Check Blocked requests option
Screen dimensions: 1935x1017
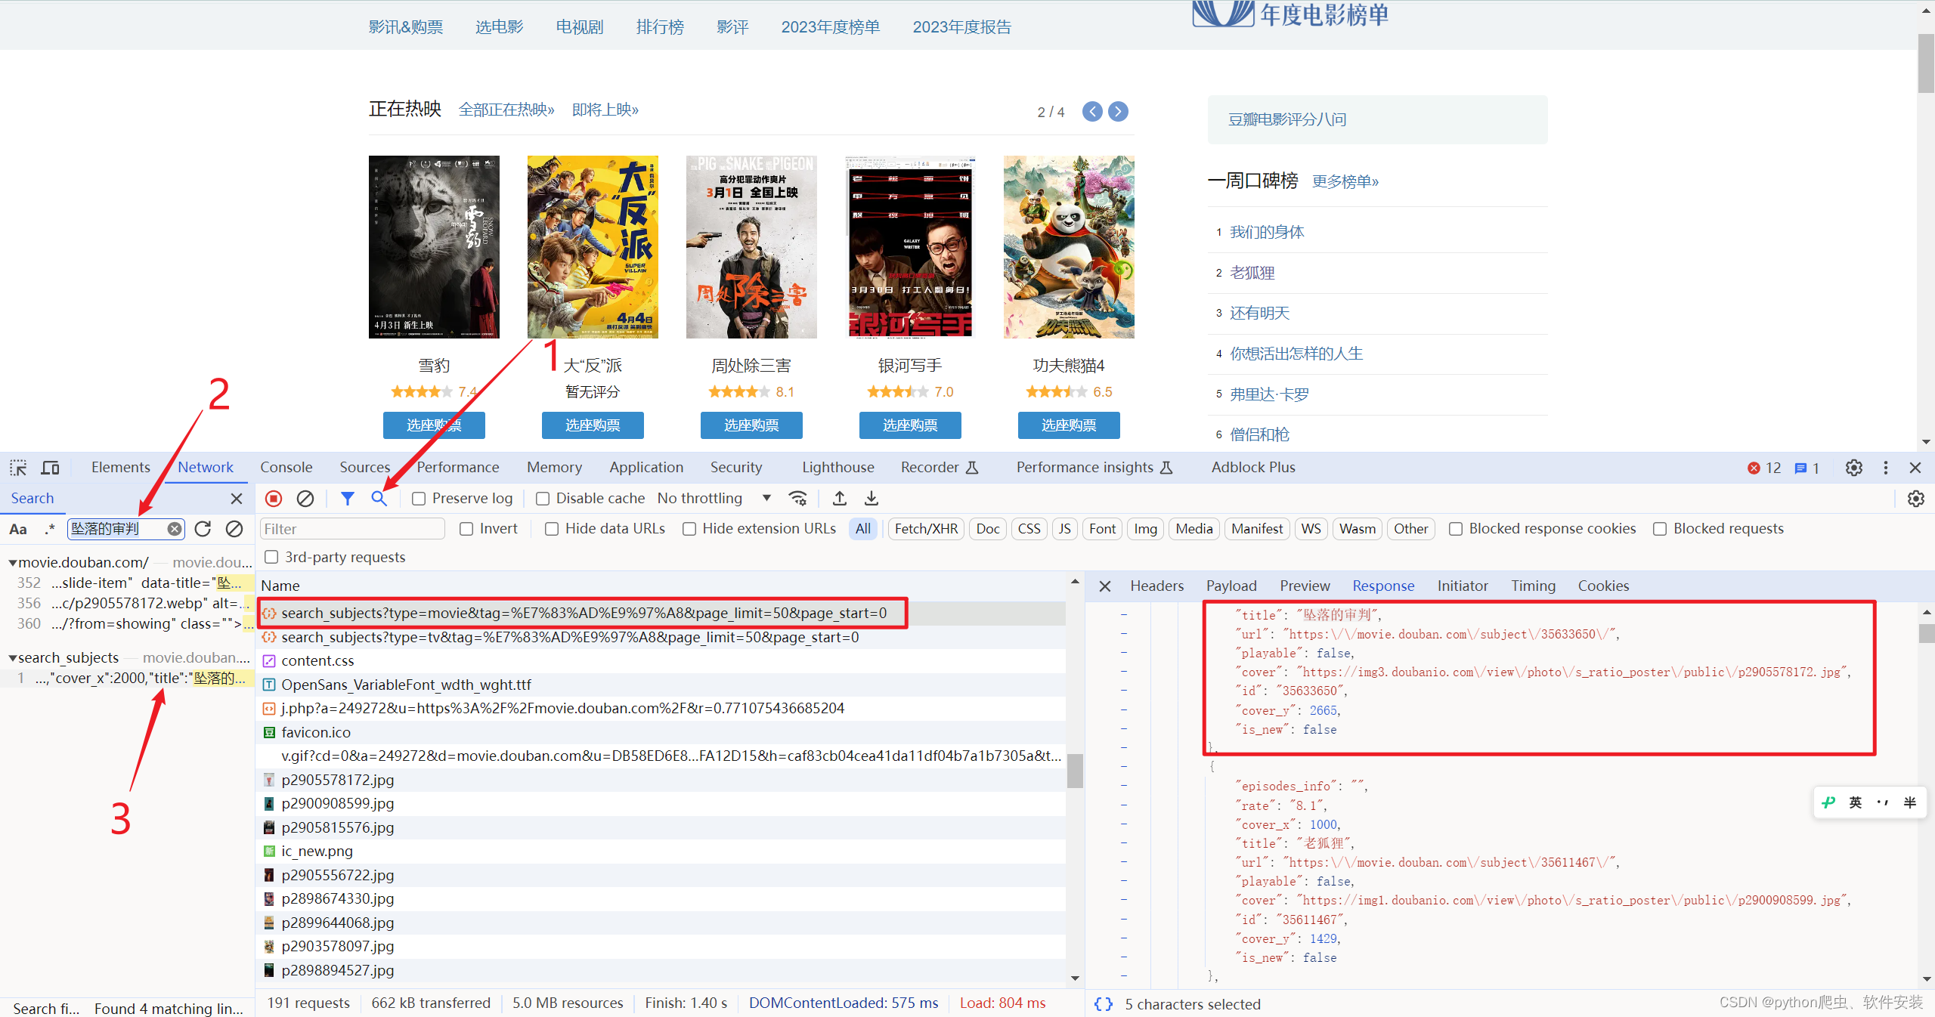[x=1660, y=529]
